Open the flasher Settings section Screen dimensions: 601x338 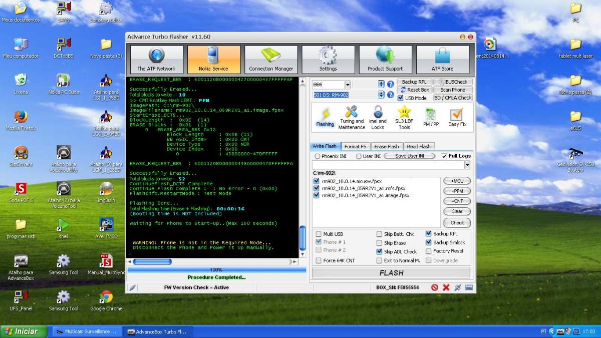point(328,60)
